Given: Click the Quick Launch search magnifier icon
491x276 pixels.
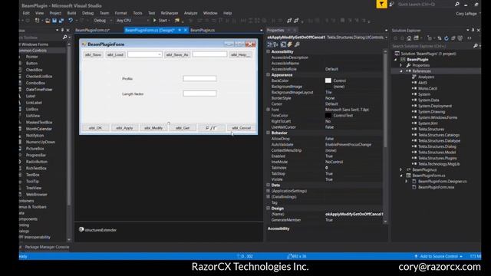Looking at the screenshot, I should [x=457, y=4].
